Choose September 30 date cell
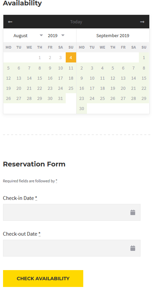Image resolution: width=152 pixels, height=289 pixels. coord(82,109)
